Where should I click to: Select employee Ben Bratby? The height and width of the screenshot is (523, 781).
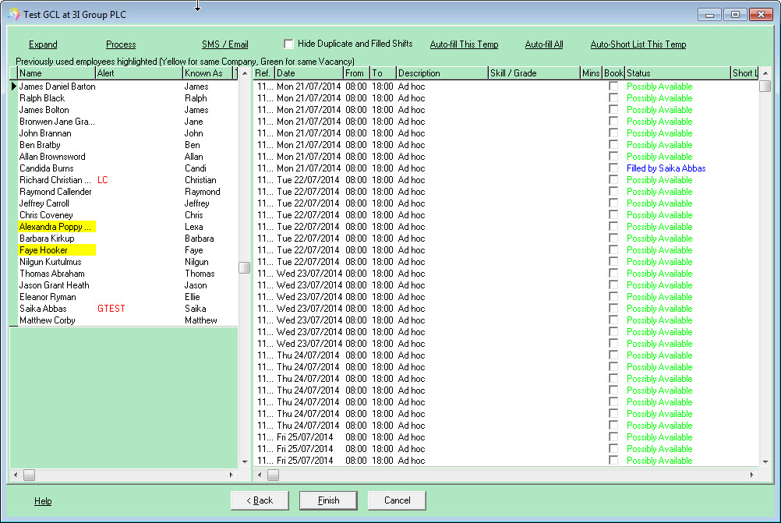click(x=40, y=145)
